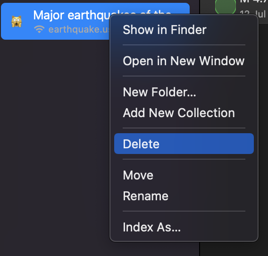268x256 pixels.
Task: Click the earthquake.u… feed URL subtitle
Action: click(79, 29)
